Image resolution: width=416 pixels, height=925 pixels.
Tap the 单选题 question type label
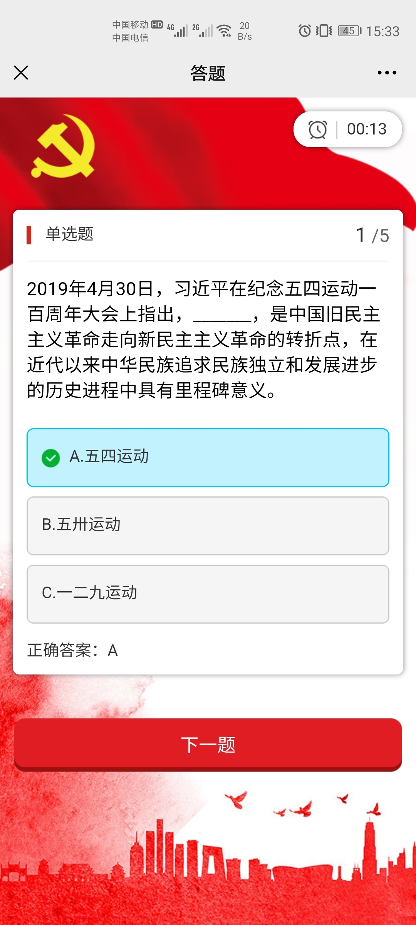(x=69, y=234)
